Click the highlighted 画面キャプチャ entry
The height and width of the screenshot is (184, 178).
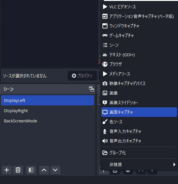[139, 112]
